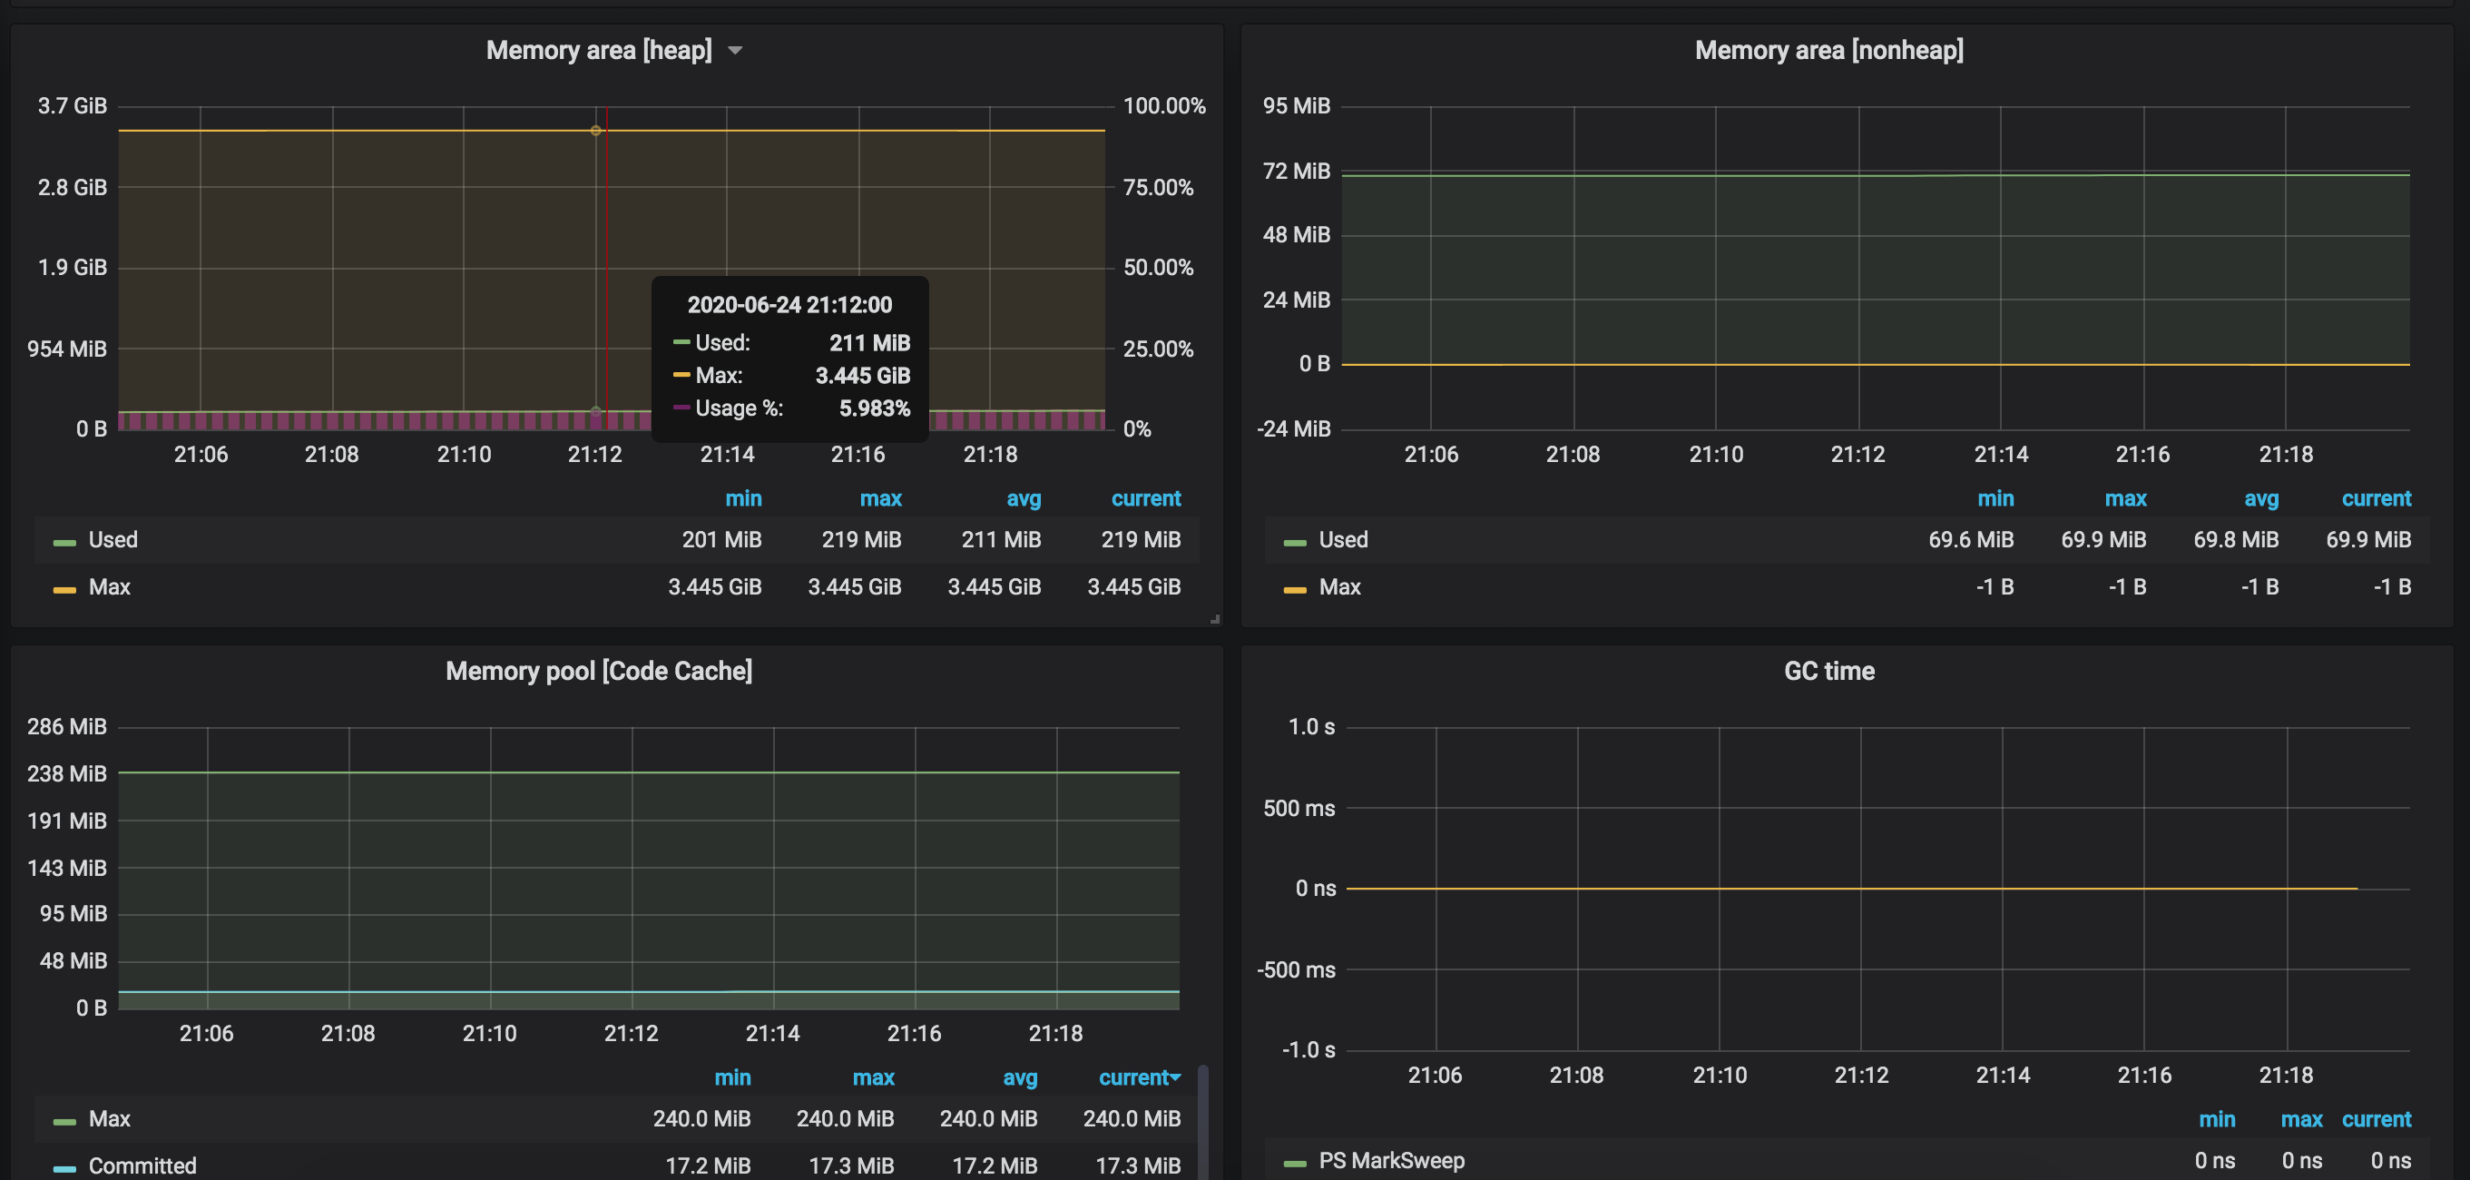Click the yellow Max color swatch in heap legend
Screen dimensions: 2470x1180
click(64, 590)
